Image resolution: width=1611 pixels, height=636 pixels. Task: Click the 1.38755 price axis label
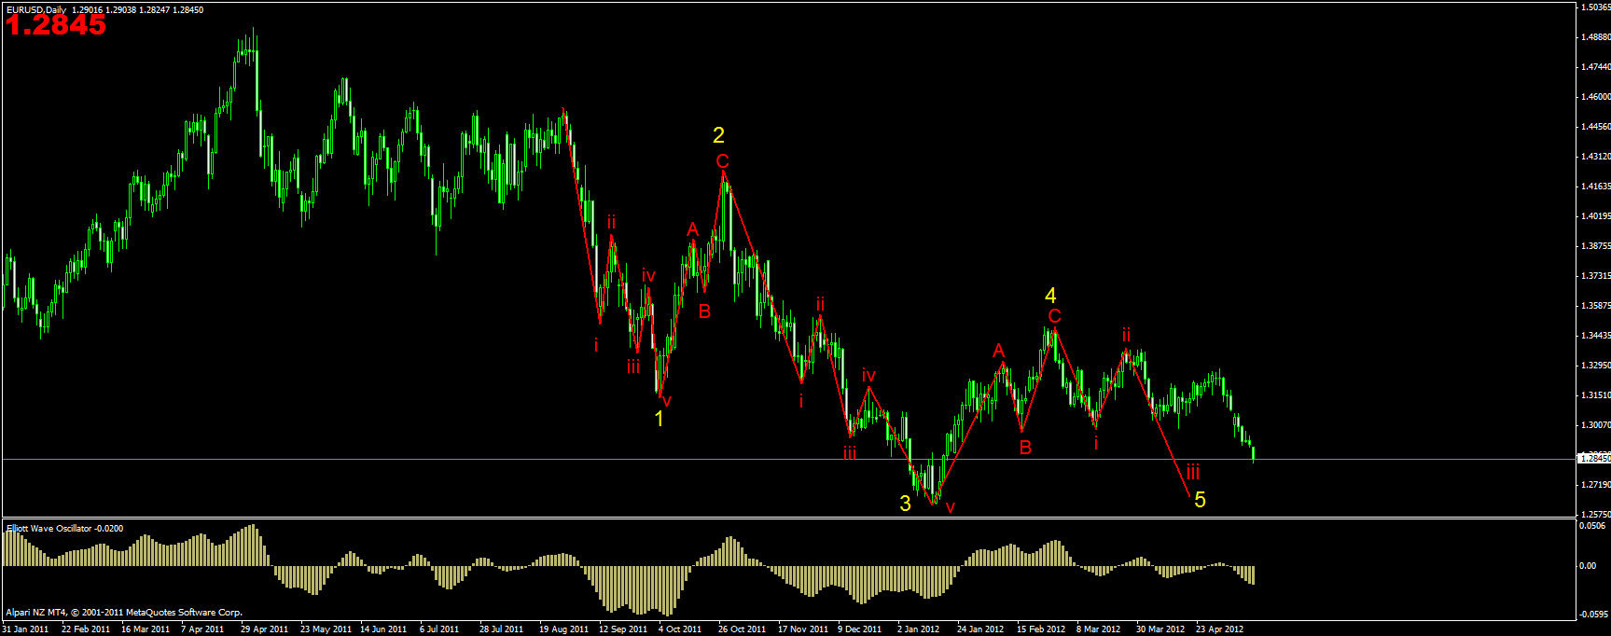[1595, 246]
